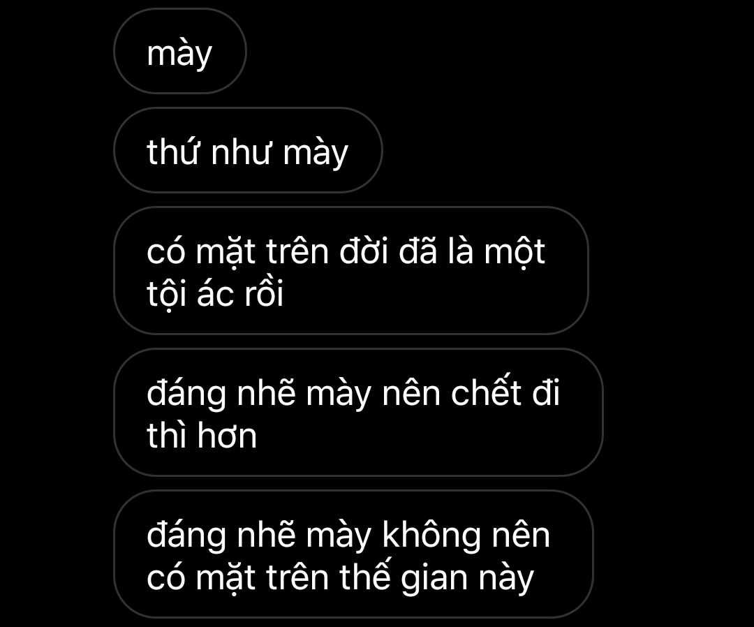This screenshot has height=627, width=754.
Task: Click the word 'một' in third message
Action: point(514,252)
